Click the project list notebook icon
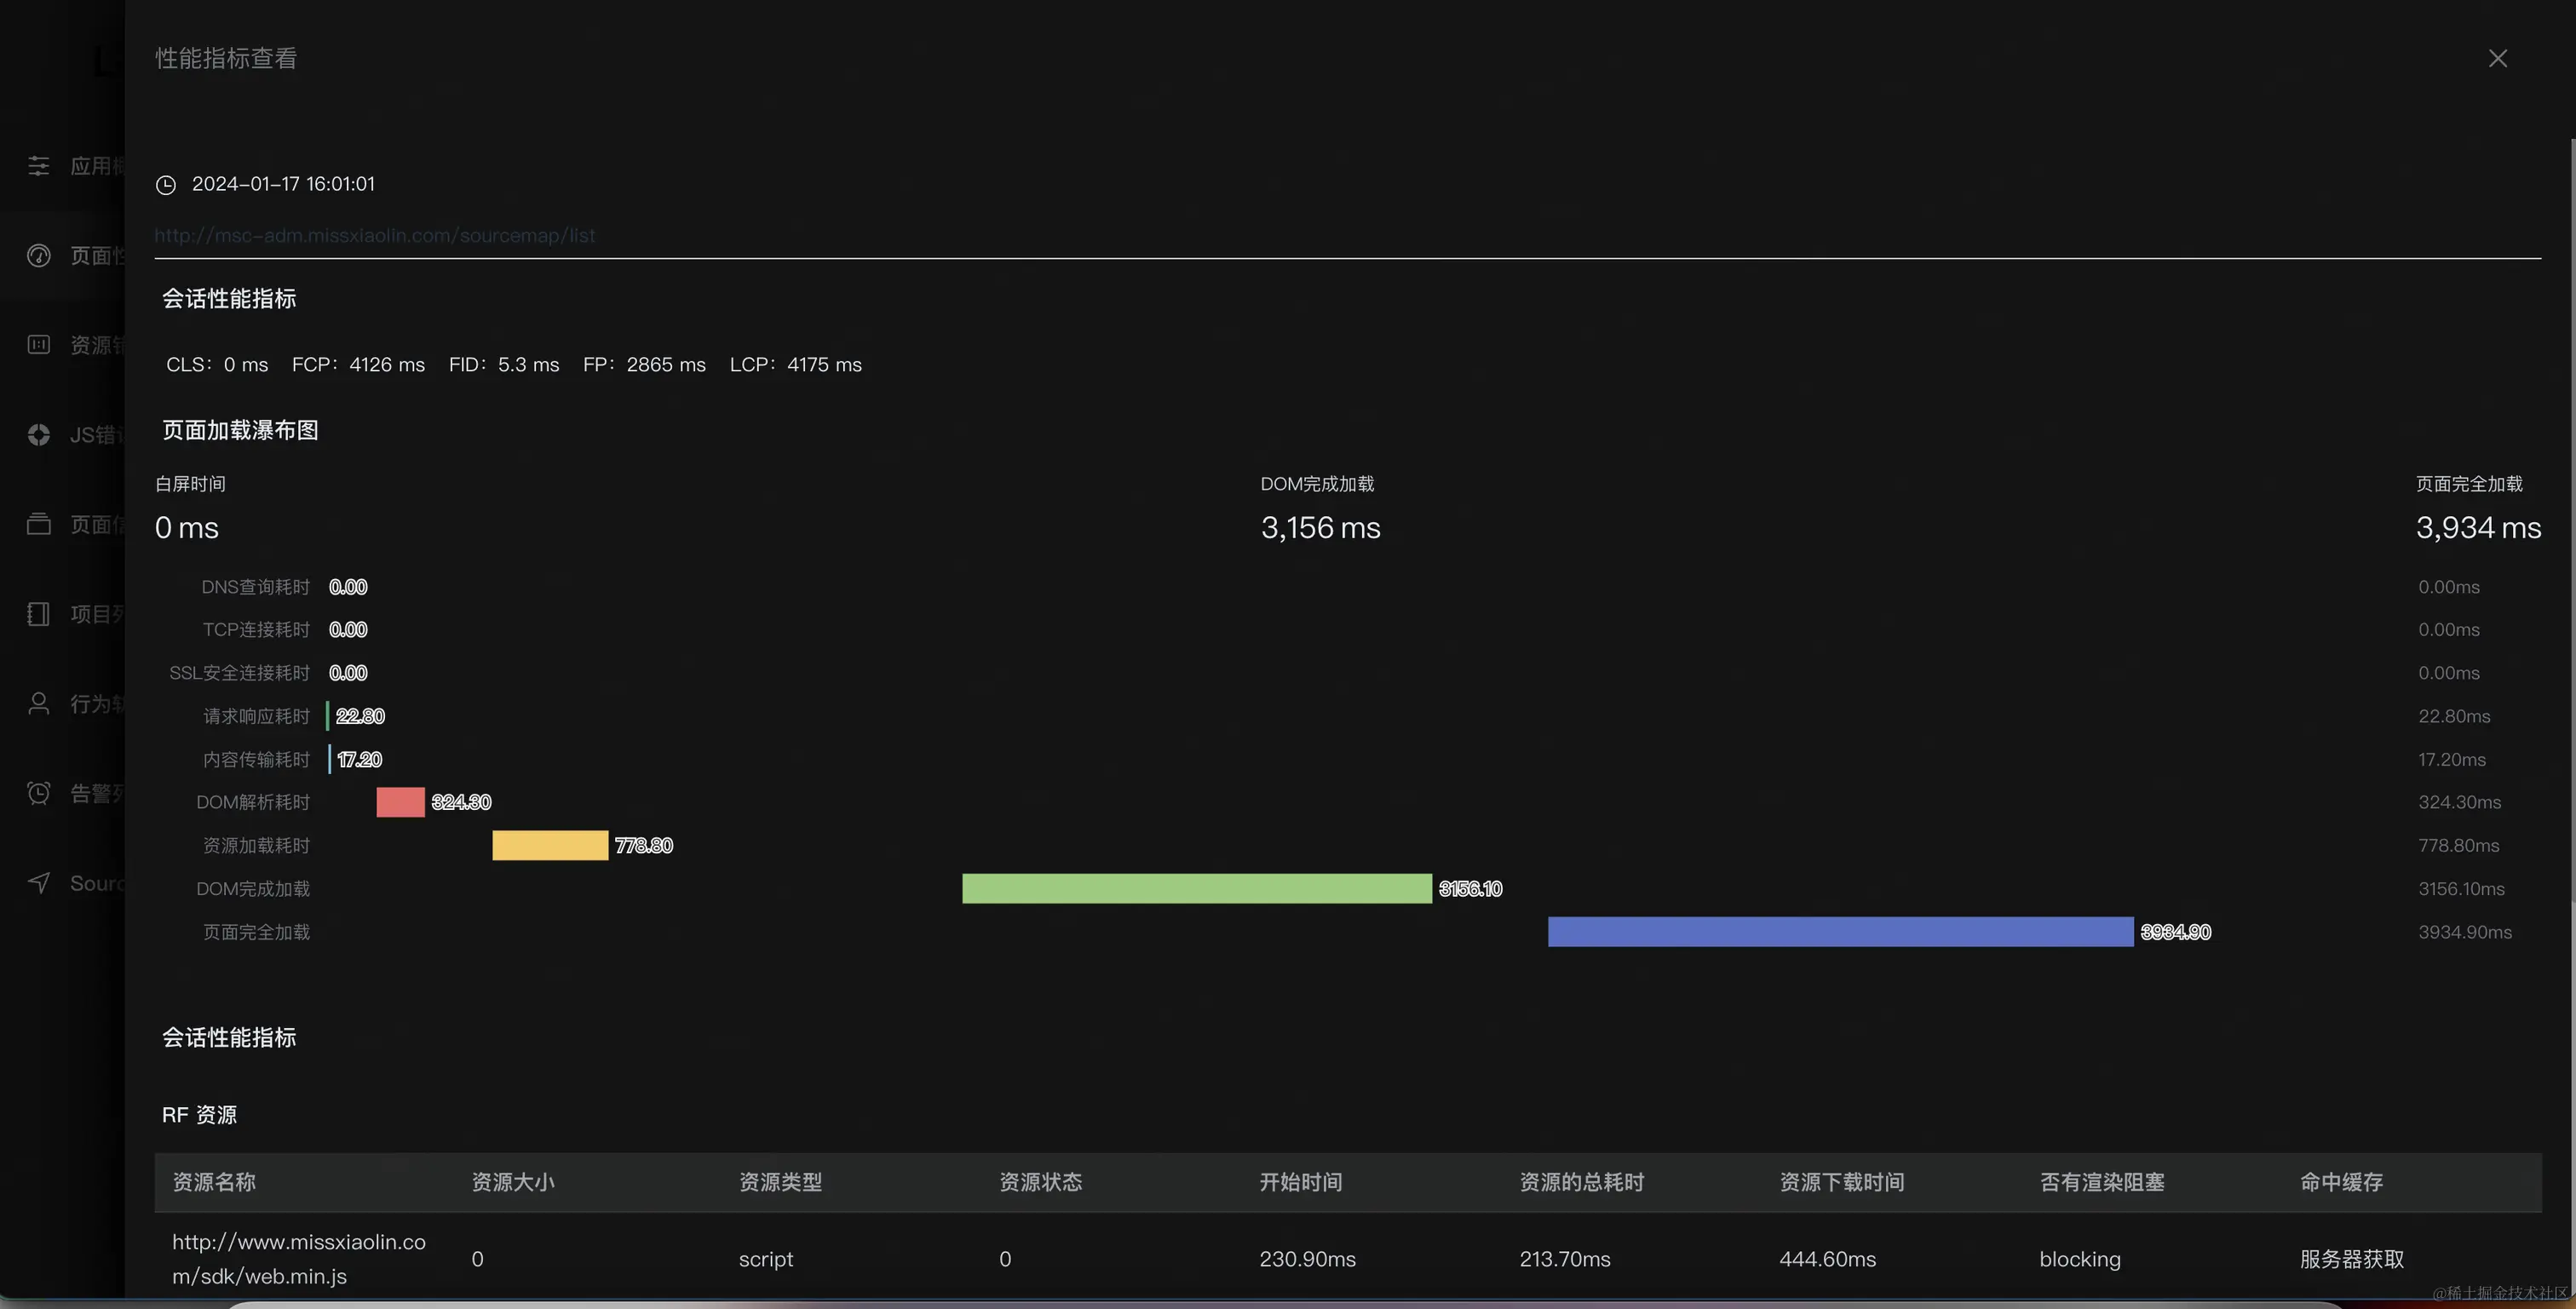 (39, 614)
